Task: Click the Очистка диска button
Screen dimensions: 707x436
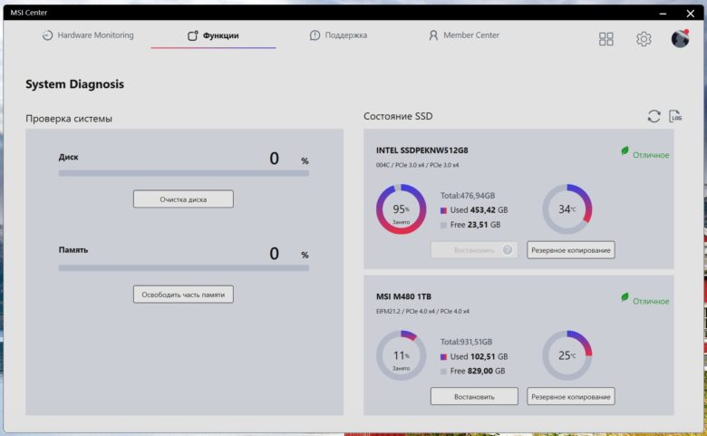Action: [183, 199]
